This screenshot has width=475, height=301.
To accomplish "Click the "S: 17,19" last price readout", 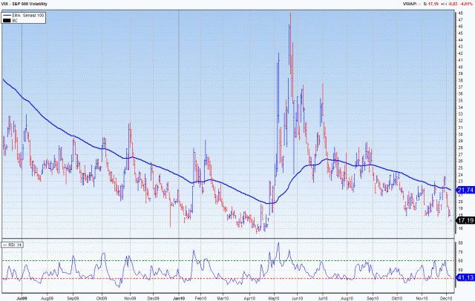I will [x=430, y=4].
